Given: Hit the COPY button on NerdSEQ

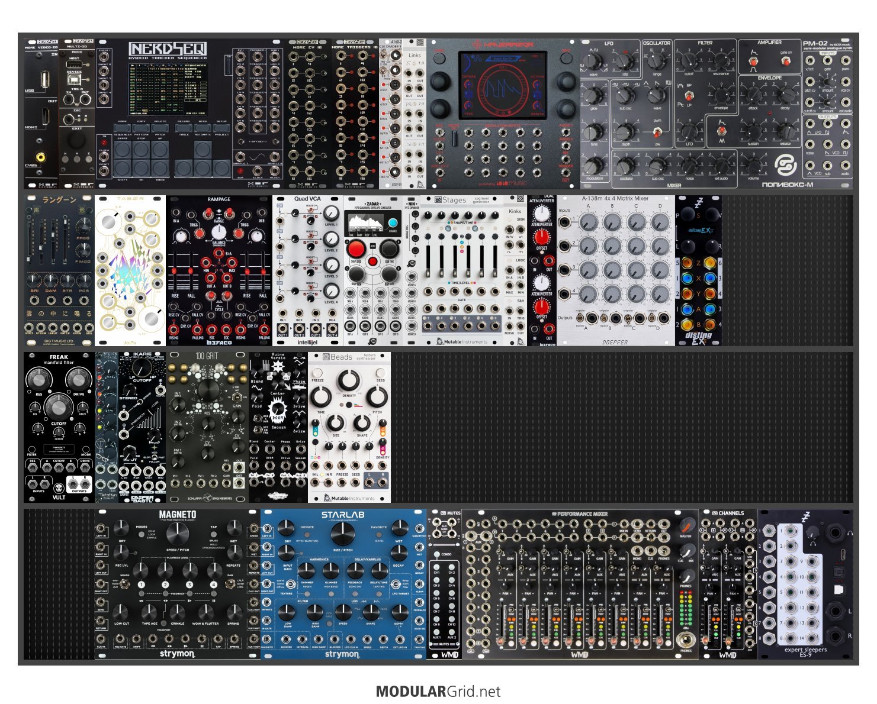Looking at the screenshot, I should click(142, 129).
